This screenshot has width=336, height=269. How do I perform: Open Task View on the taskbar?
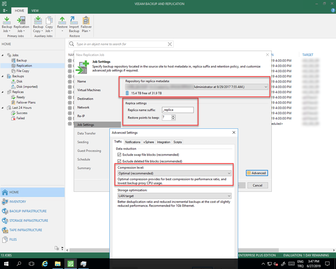31,264
